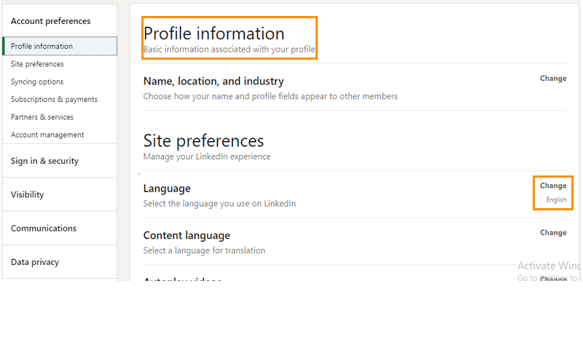
Task: Open the Name, location, and industry row title
Action: click(214, 82)
